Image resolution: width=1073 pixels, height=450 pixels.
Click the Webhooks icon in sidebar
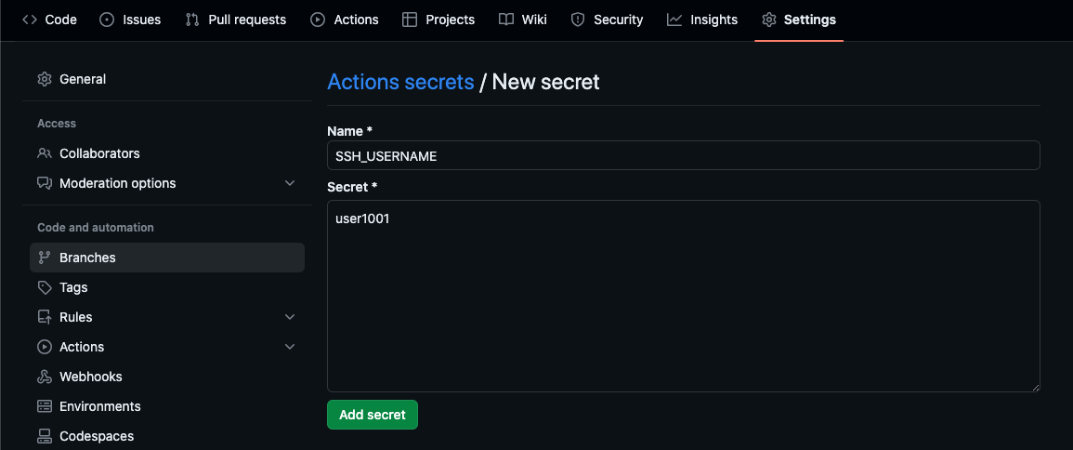point(45,377)
